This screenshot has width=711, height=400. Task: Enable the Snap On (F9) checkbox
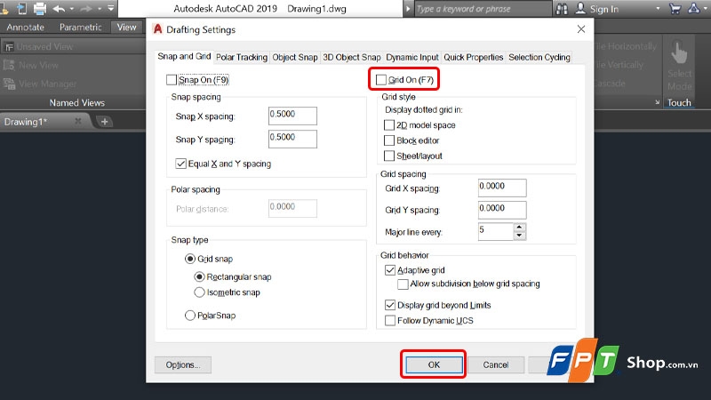(x=172, y=80)
